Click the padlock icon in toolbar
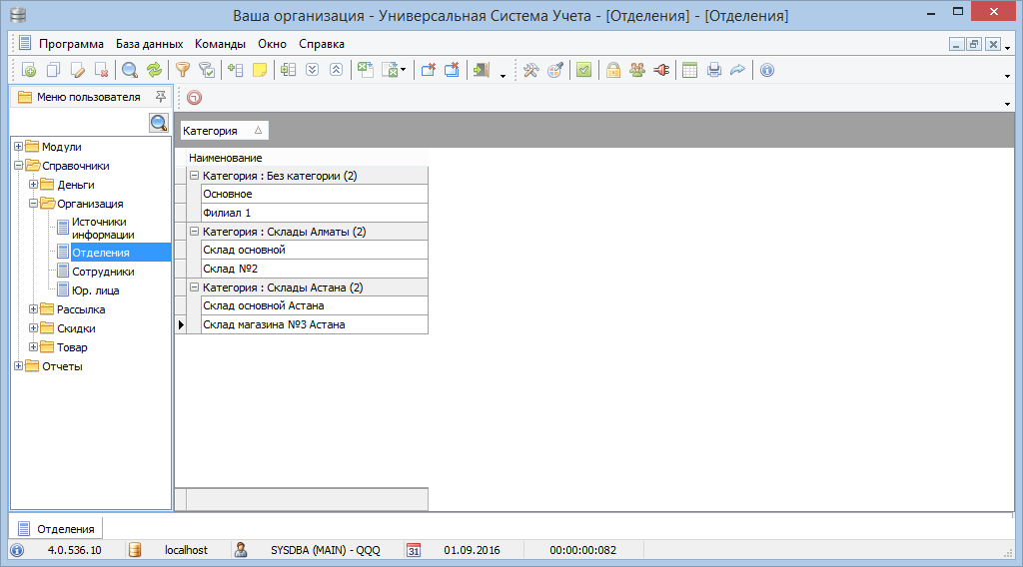Image resolution: width=1023 pixels, height=567 pixels. click(x=613, y=70)
